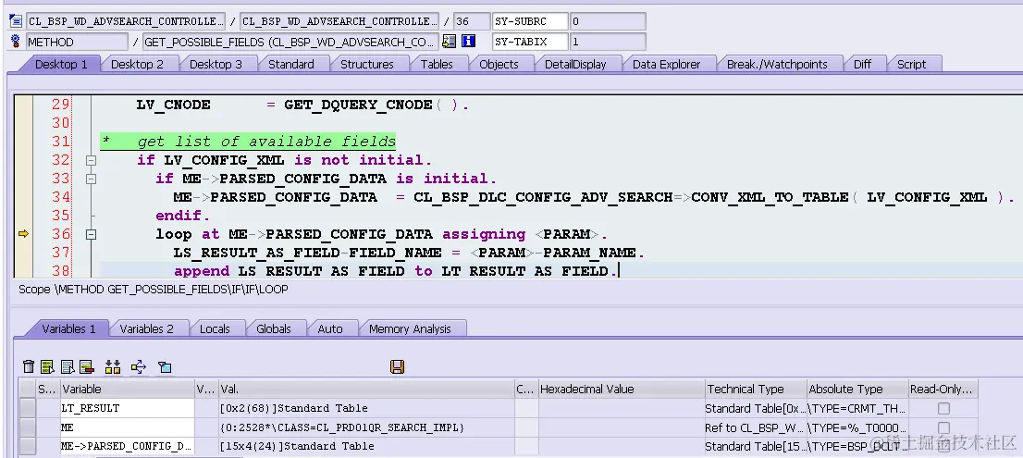Image resolution: width=1023 pixels, height=458 pixels.
Task: Click the value '[0x2(68)]Standard Table'
Action: point(294,408)
